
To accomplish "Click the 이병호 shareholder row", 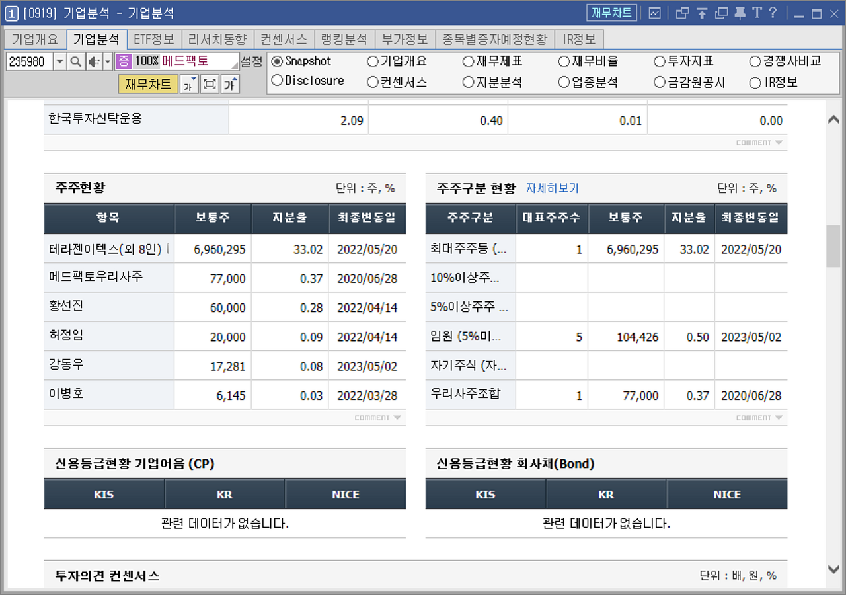I will (225, 394).
